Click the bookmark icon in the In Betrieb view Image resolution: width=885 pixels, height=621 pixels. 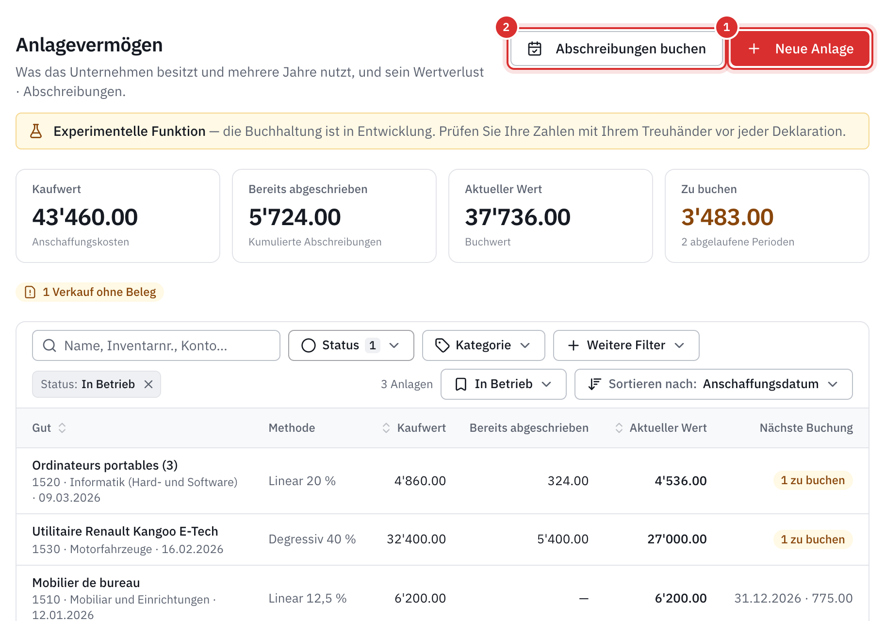click(461, 384)
